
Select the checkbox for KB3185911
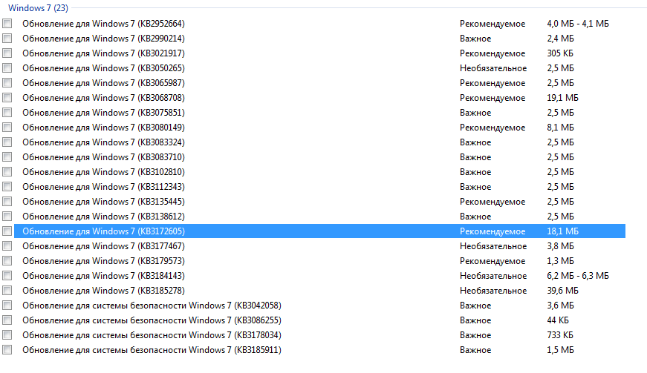[7, 349]
